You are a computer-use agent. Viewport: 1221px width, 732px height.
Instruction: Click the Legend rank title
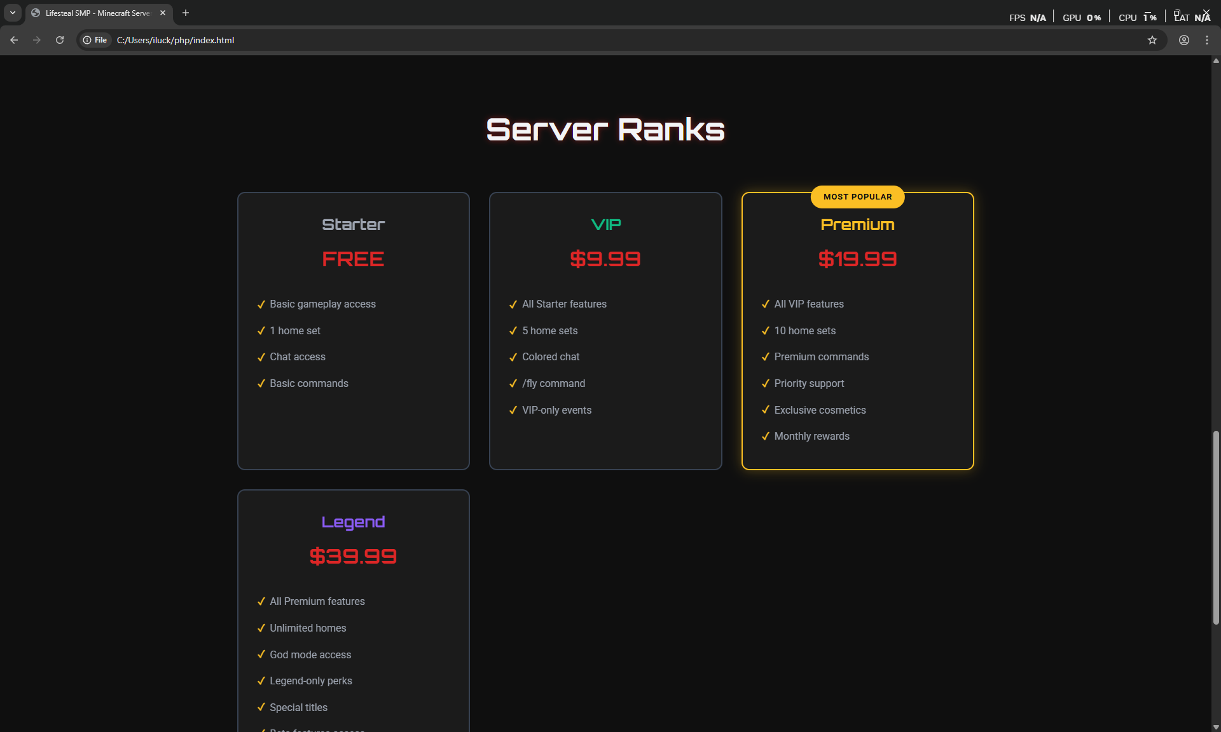[353, 522]
